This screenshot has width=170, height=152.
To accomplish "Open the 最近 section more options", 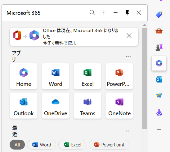I will click(128, 131).
